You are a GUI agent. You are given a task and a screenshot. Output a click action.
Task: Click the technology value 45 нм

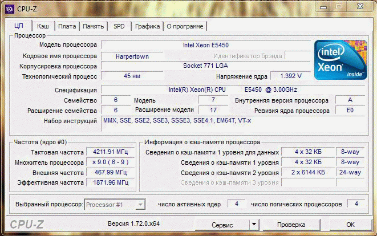coord(132,76)
